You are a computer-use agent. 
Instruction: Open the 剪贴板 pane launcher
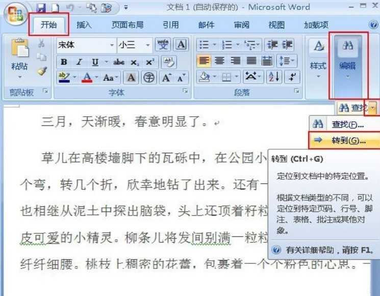pyautogui.click(x=45, y=91)
